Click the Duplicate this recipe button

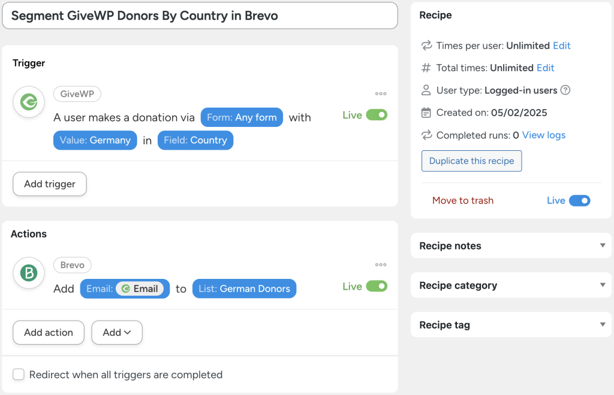[x=471, y=161]
